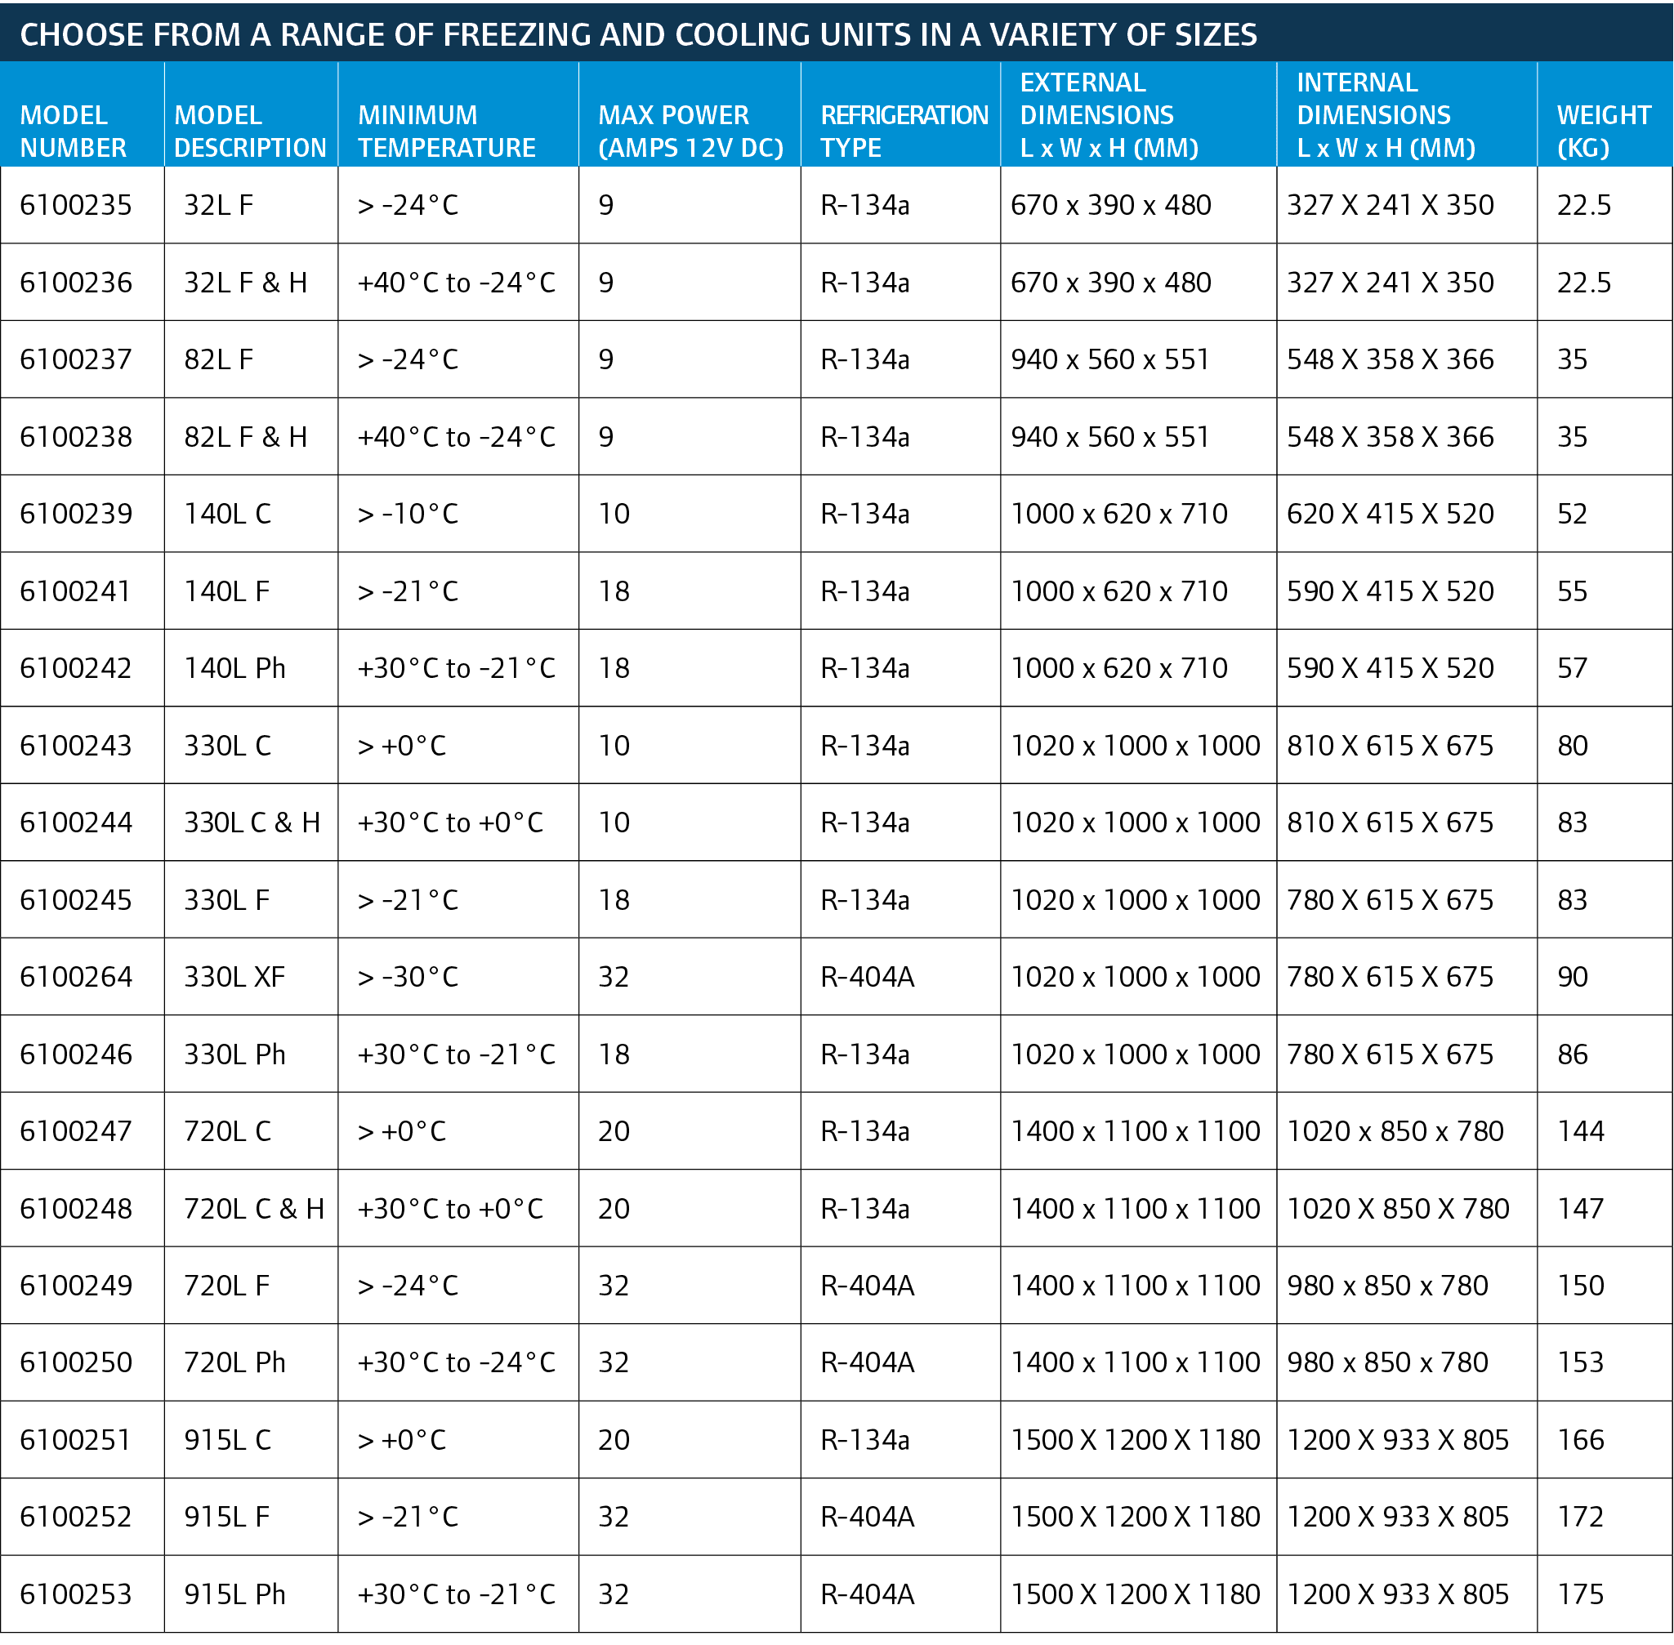Click the 82L F model description
Screen dimensions: 1674x1645
[x=219, y=359]
